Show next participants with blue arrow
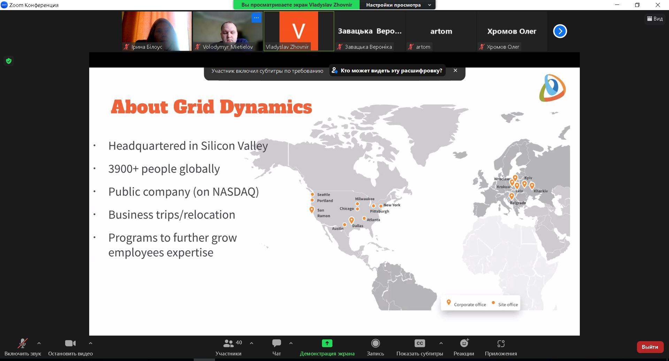The height and width of the screenshot is (361, 669). 560,31
